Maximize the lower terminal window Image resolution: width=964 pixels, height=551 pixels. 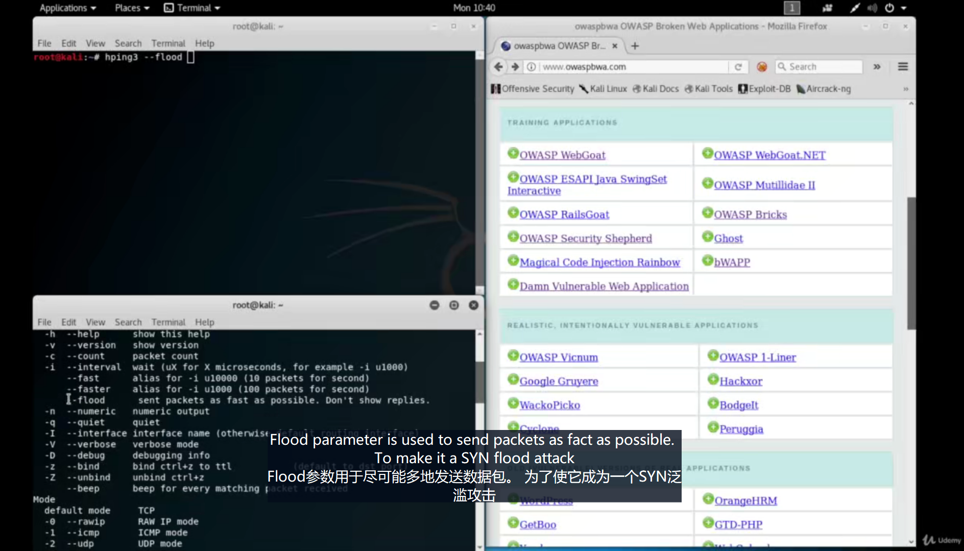454,305
